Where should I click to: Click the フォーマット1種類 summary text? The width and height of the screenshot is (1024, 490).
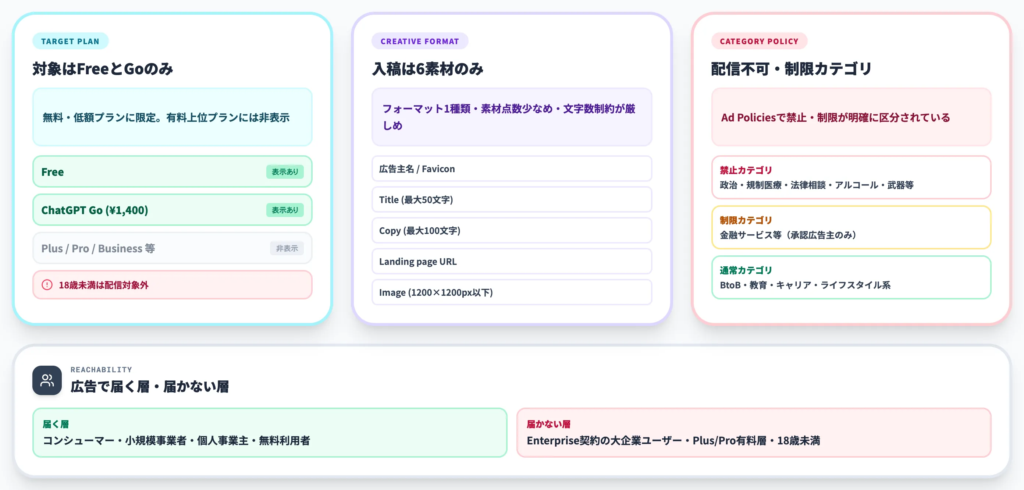[x=508, y=117]
